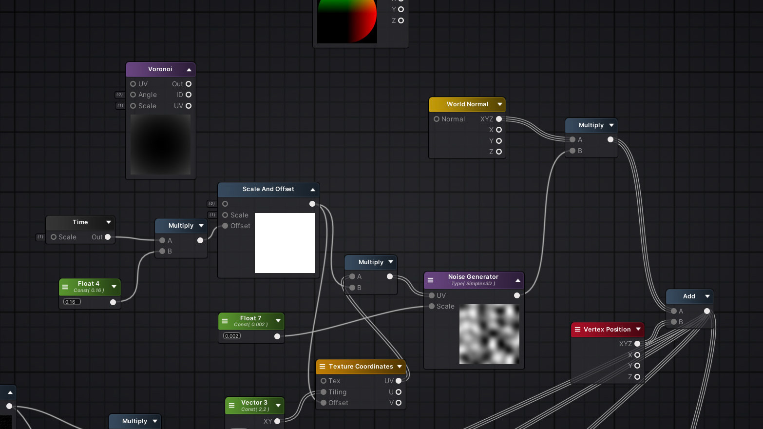The image size is (763, 429).
Task: Expand the Float 4 node dropdown arrow
Action: point(114,287)
